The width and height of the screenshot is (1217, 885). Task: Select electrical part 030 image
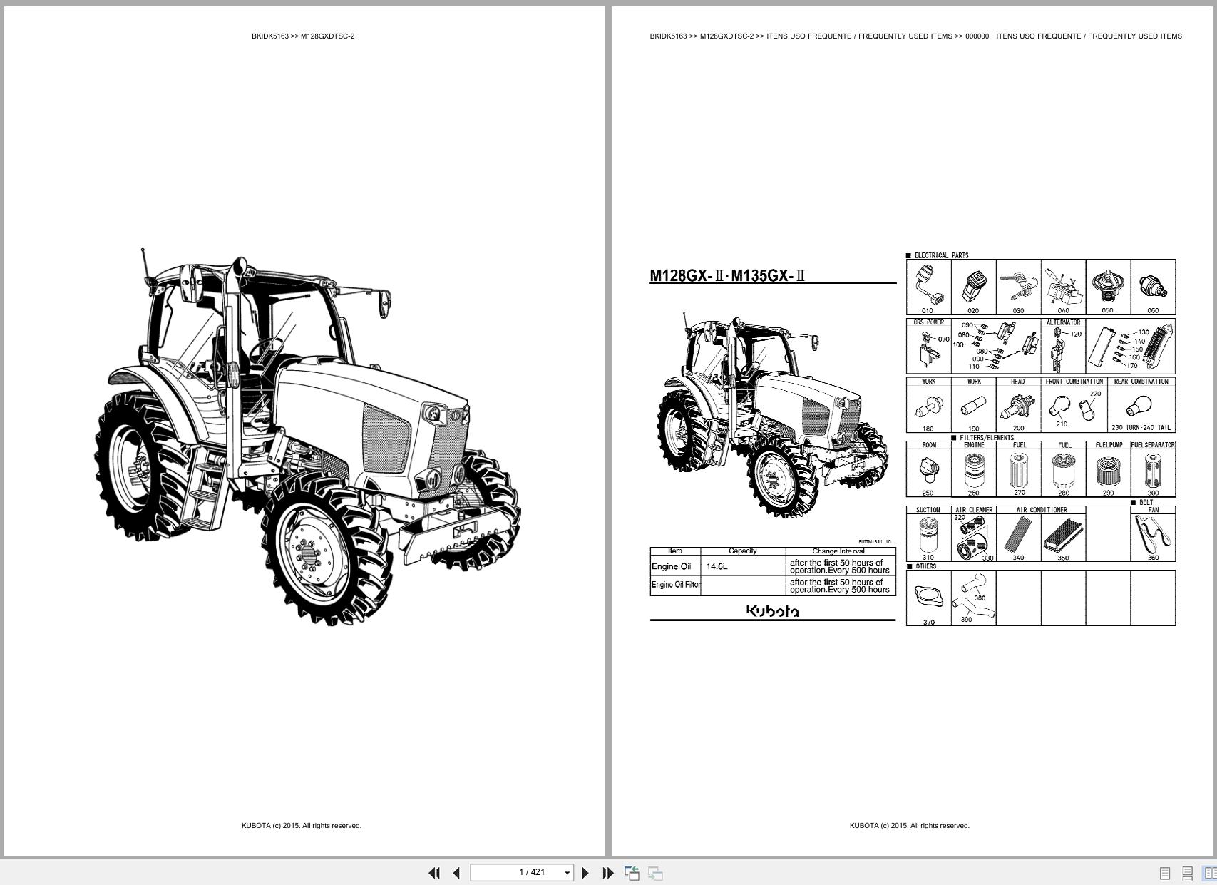tap(1018, 287)
